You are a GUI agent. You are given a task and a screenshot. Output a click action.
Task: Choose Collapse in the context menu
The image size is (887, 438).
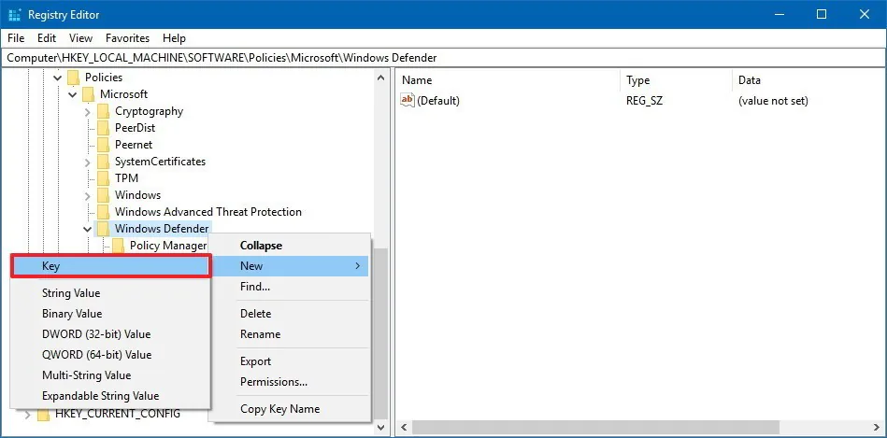290,246
